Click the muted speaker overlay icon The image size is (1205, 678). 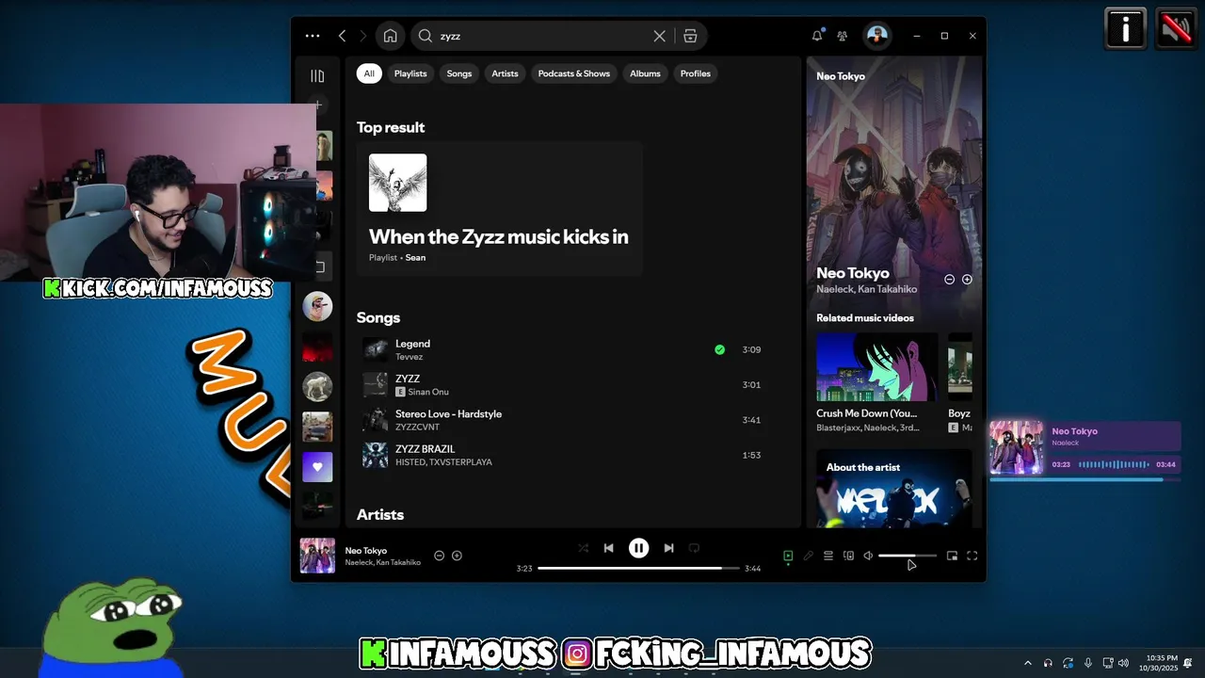(1176, 29)
